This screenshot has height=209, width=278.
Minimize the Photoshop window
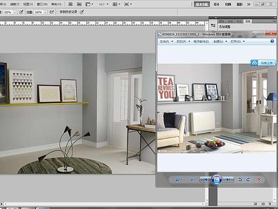coord(257,4)
